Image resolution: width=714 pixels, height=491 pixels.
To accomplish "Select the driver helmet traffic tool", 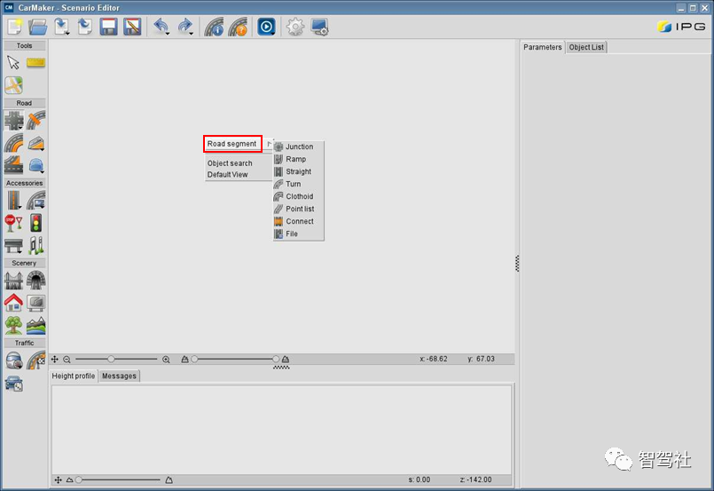I will click(13, 360).
